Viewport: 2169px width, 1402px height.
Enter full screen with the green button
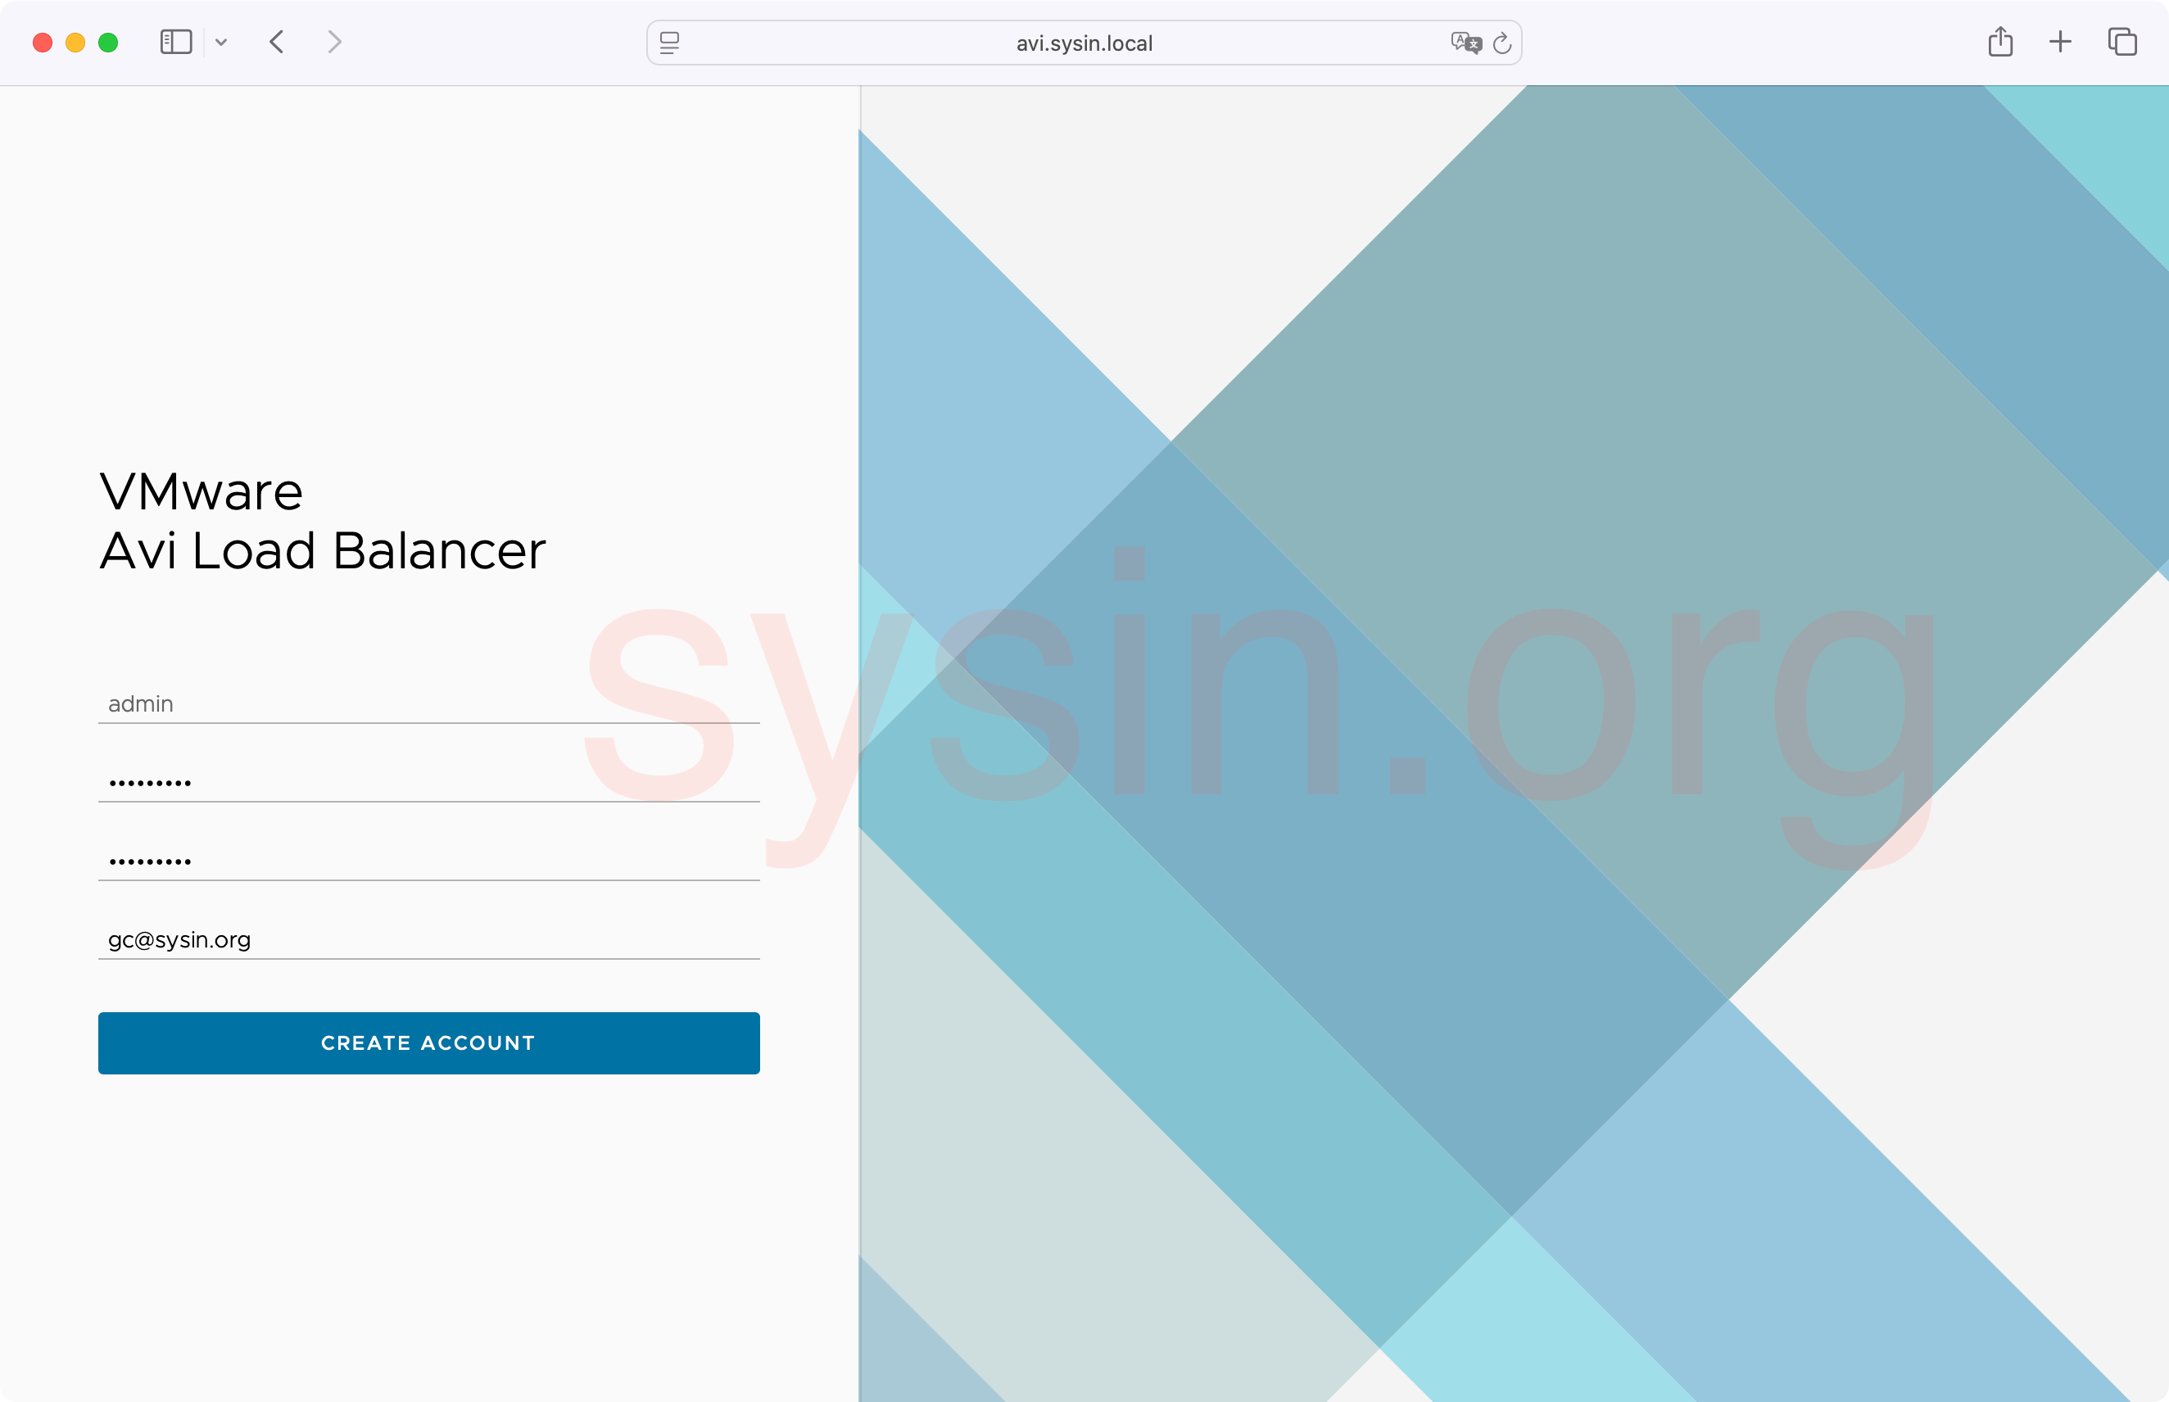point(108,43)
